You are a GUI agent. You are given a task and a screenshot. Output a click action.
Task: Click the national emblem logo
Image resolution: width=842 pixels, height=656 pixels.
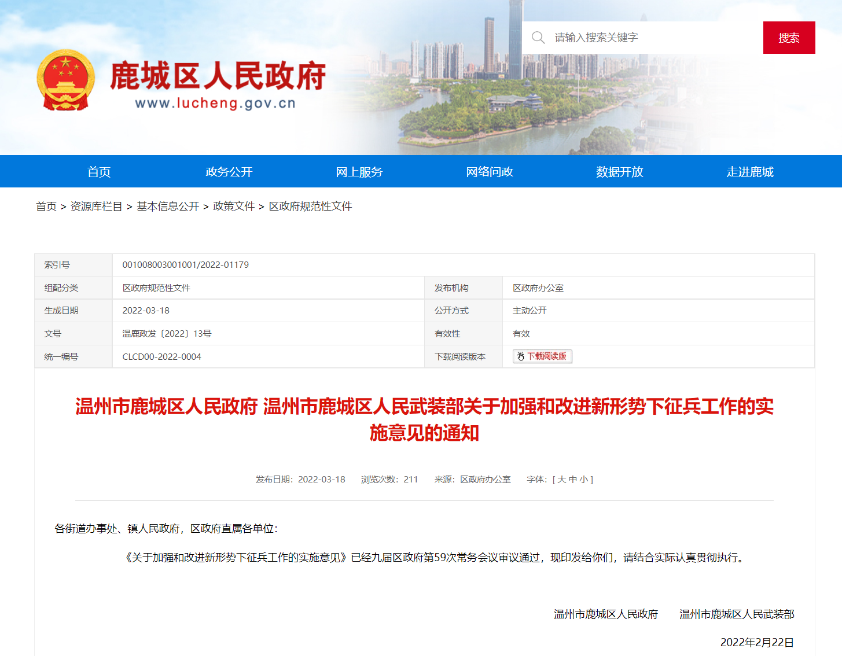pyautogui.click(x=65, y=80)
